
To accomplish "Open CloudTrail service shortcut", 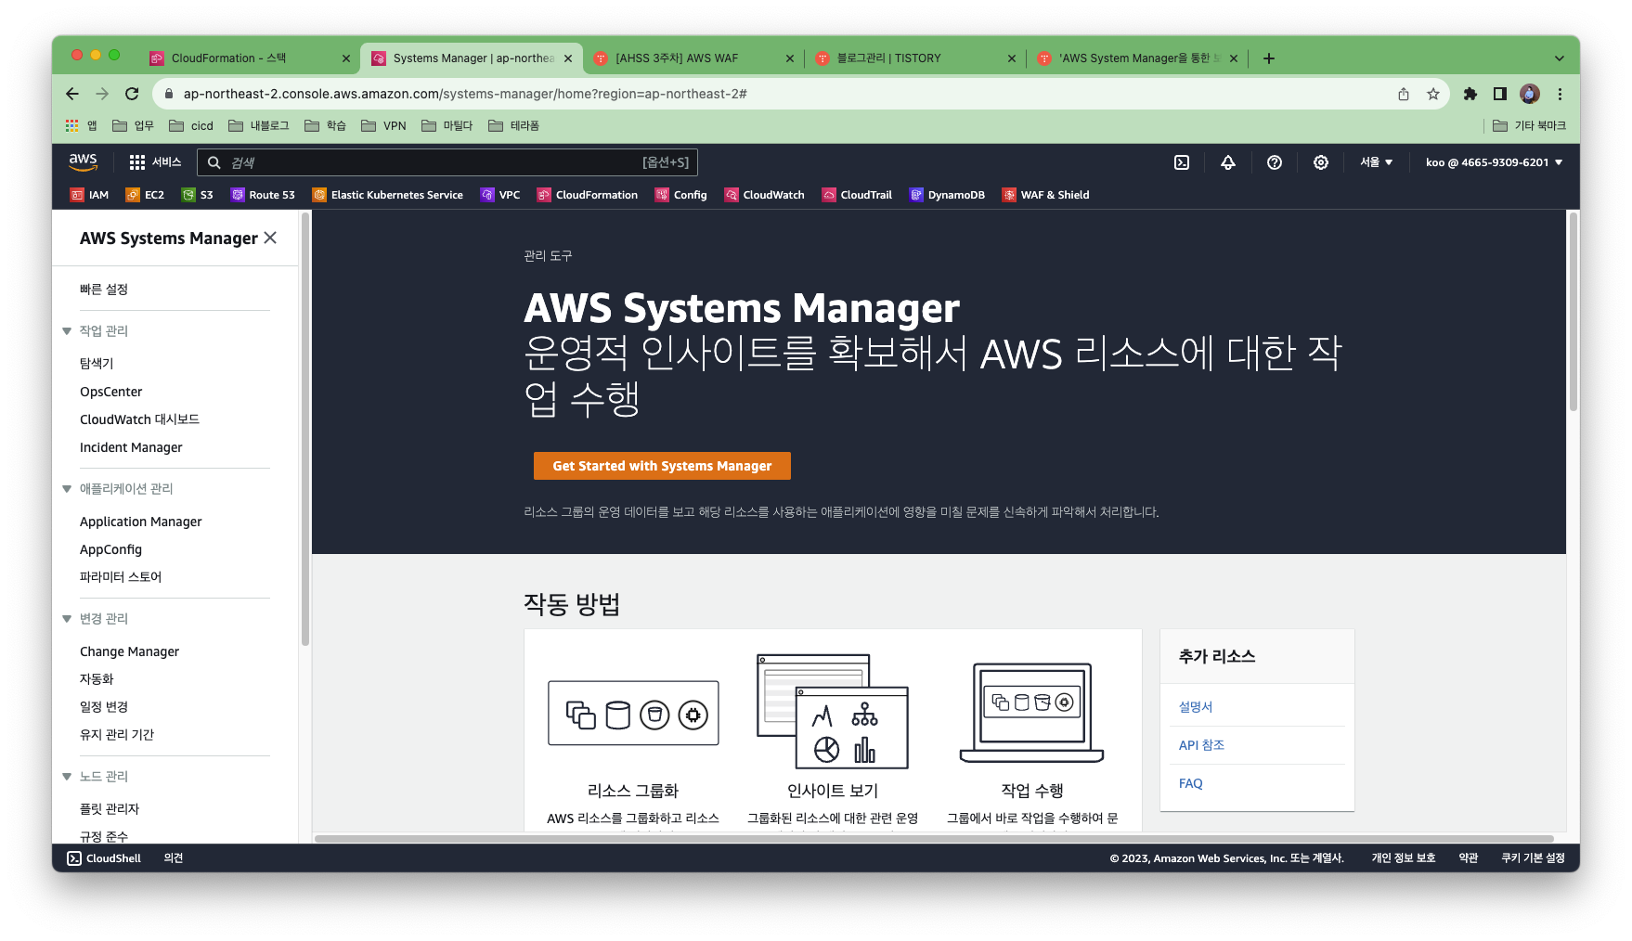I will (857, 195).
